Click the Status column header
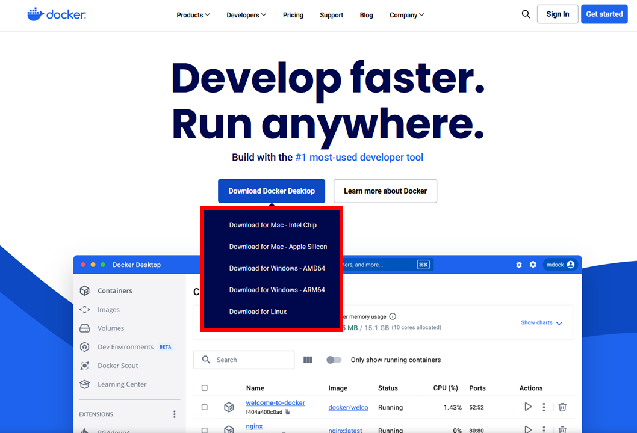 (x=388, y=388)
